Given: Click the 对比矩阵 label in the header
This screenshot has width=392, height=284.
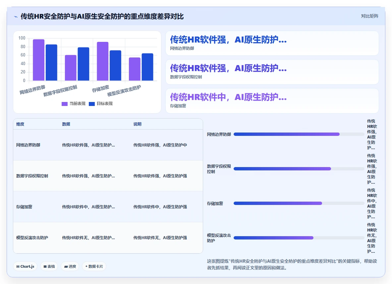Looking at the screenshot, I should (369, 16).
